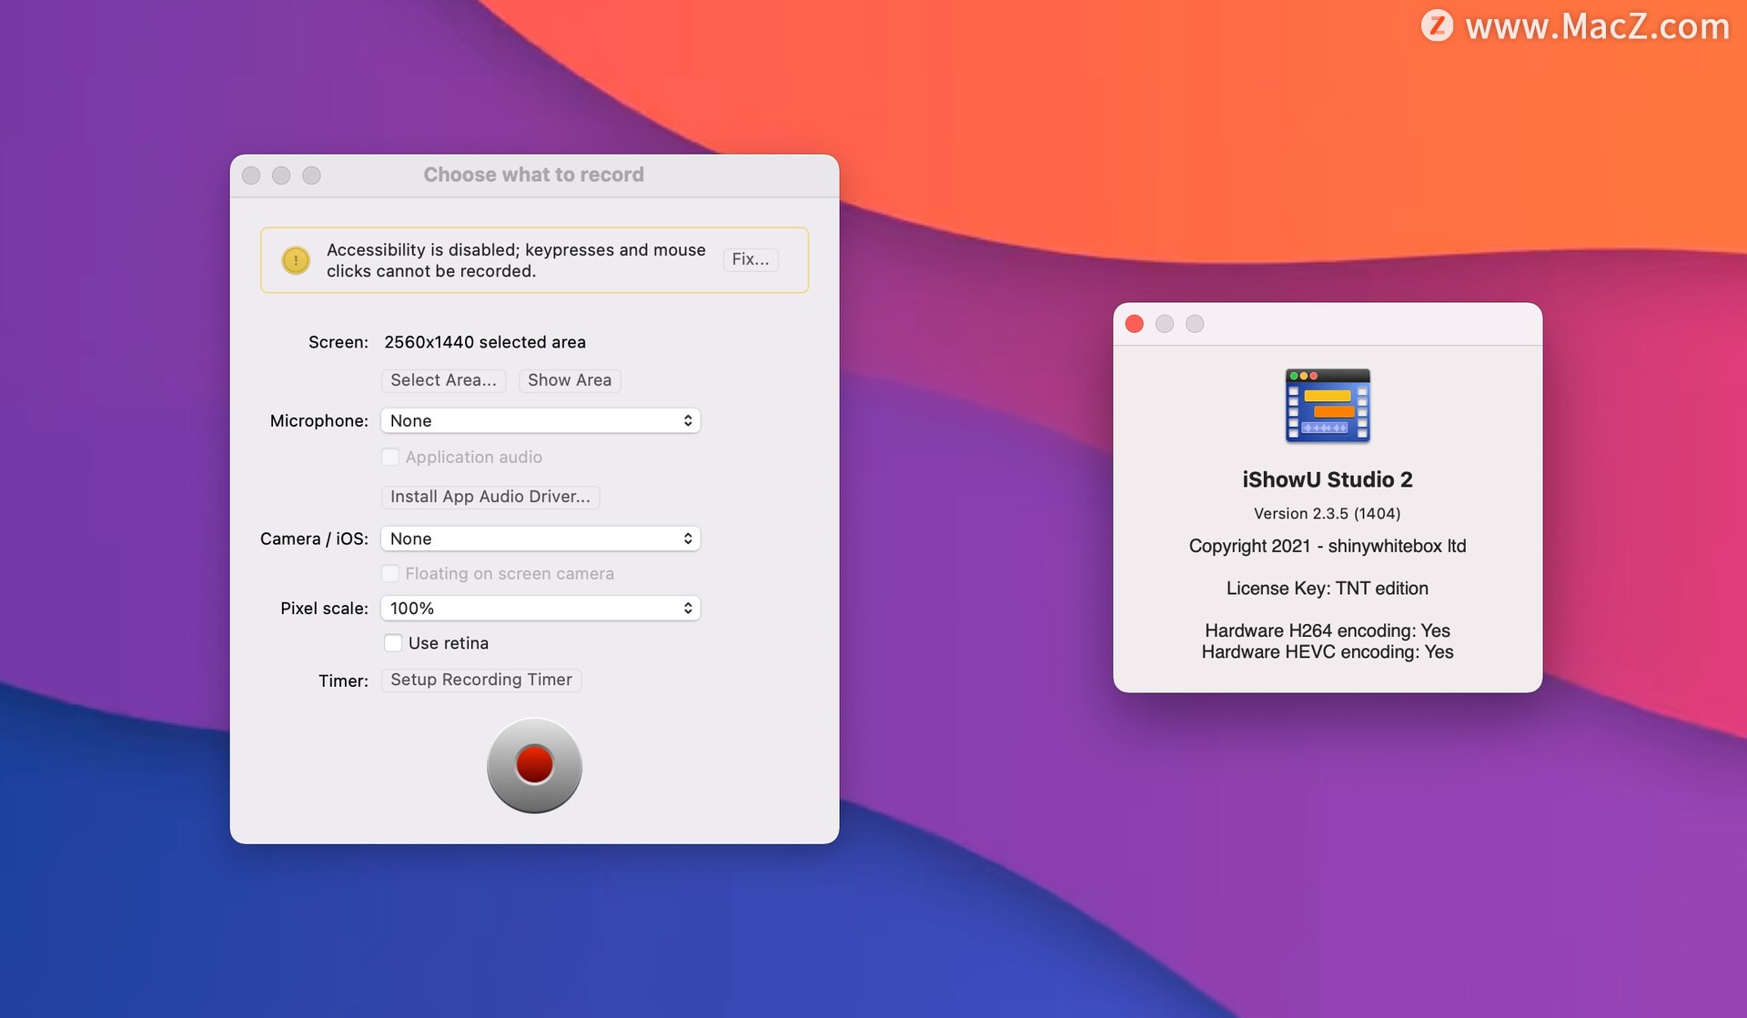Open Setup Recording Timer
The height and width of the screenshot is (1018, 1747).
480,680
